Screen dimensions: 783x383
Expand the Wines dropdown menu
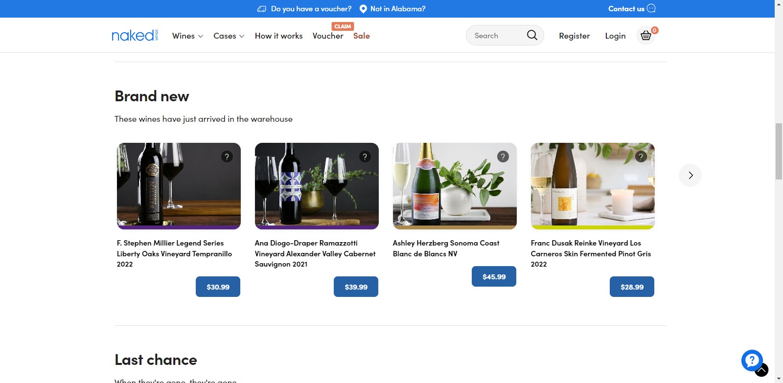(187, 36)
